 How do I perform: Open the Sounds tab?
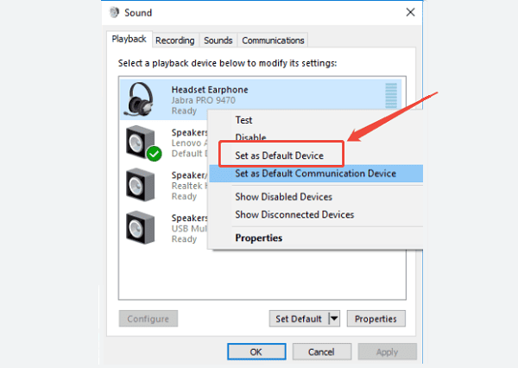coord(218,41)
